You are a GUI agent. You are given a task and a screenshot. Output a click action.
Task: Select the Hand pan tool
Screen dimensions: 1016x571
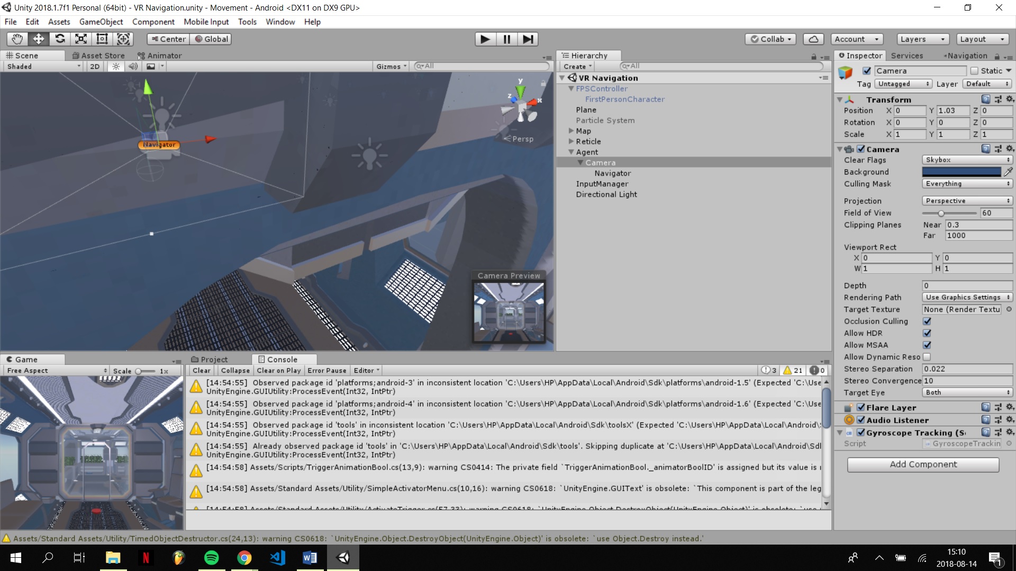(x=16, y=39)
